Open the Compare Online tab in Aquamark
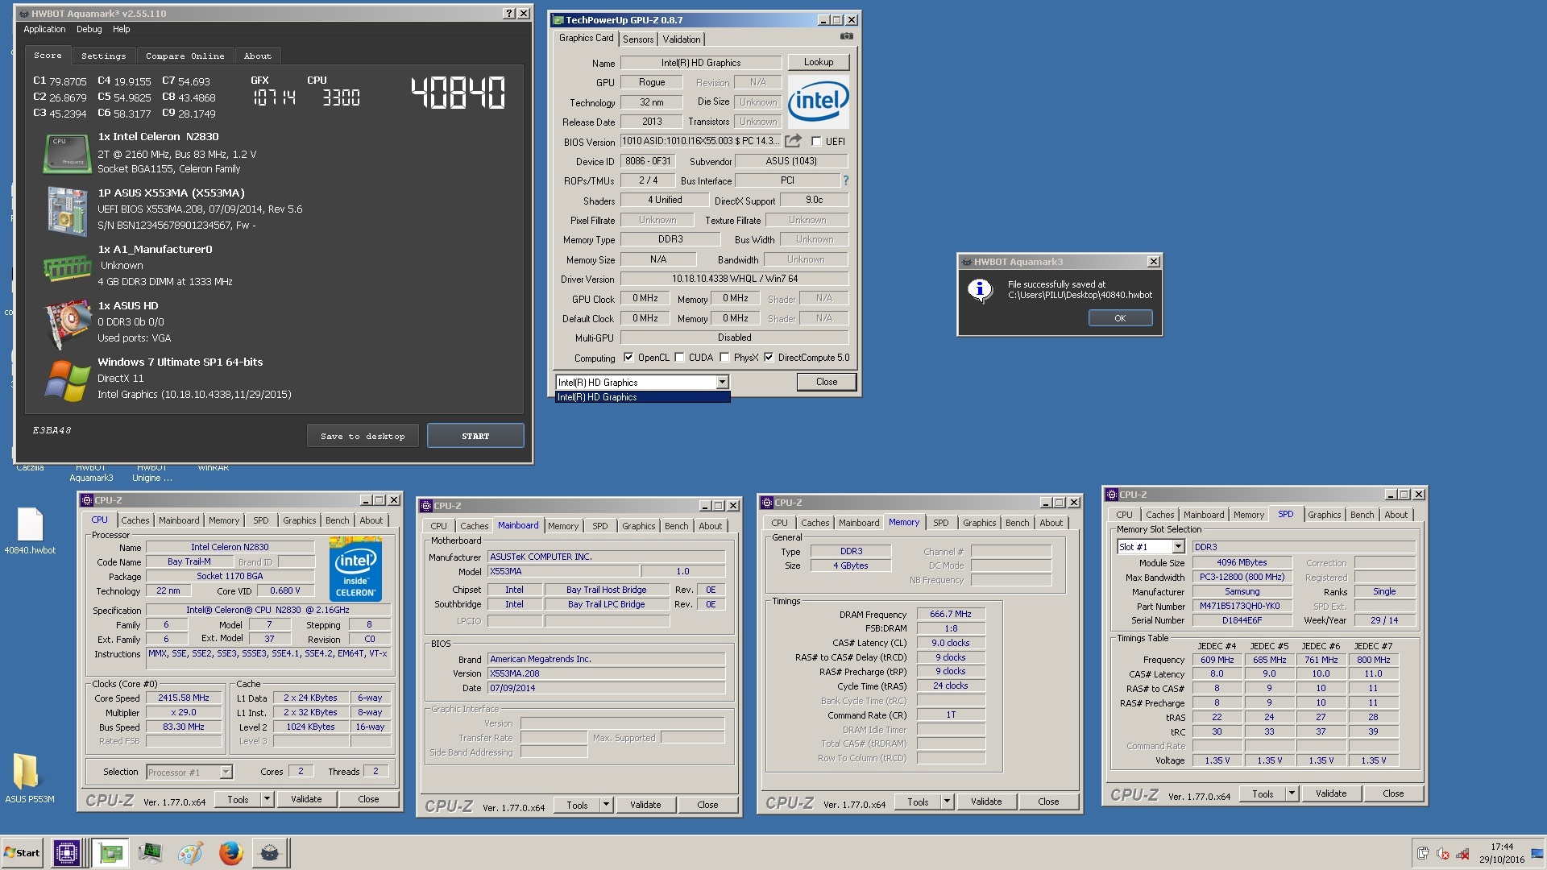This screenshot has height=870, width=1547. point(185,56)
